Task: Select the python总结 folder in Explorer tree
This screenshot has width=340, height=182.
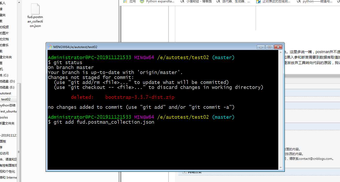Action: click(x=8, y=105)
